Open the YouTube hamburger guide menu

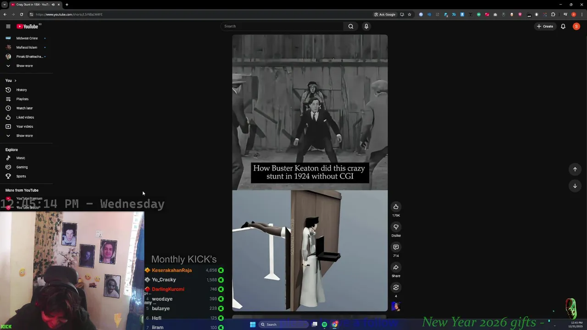(8, 26)
